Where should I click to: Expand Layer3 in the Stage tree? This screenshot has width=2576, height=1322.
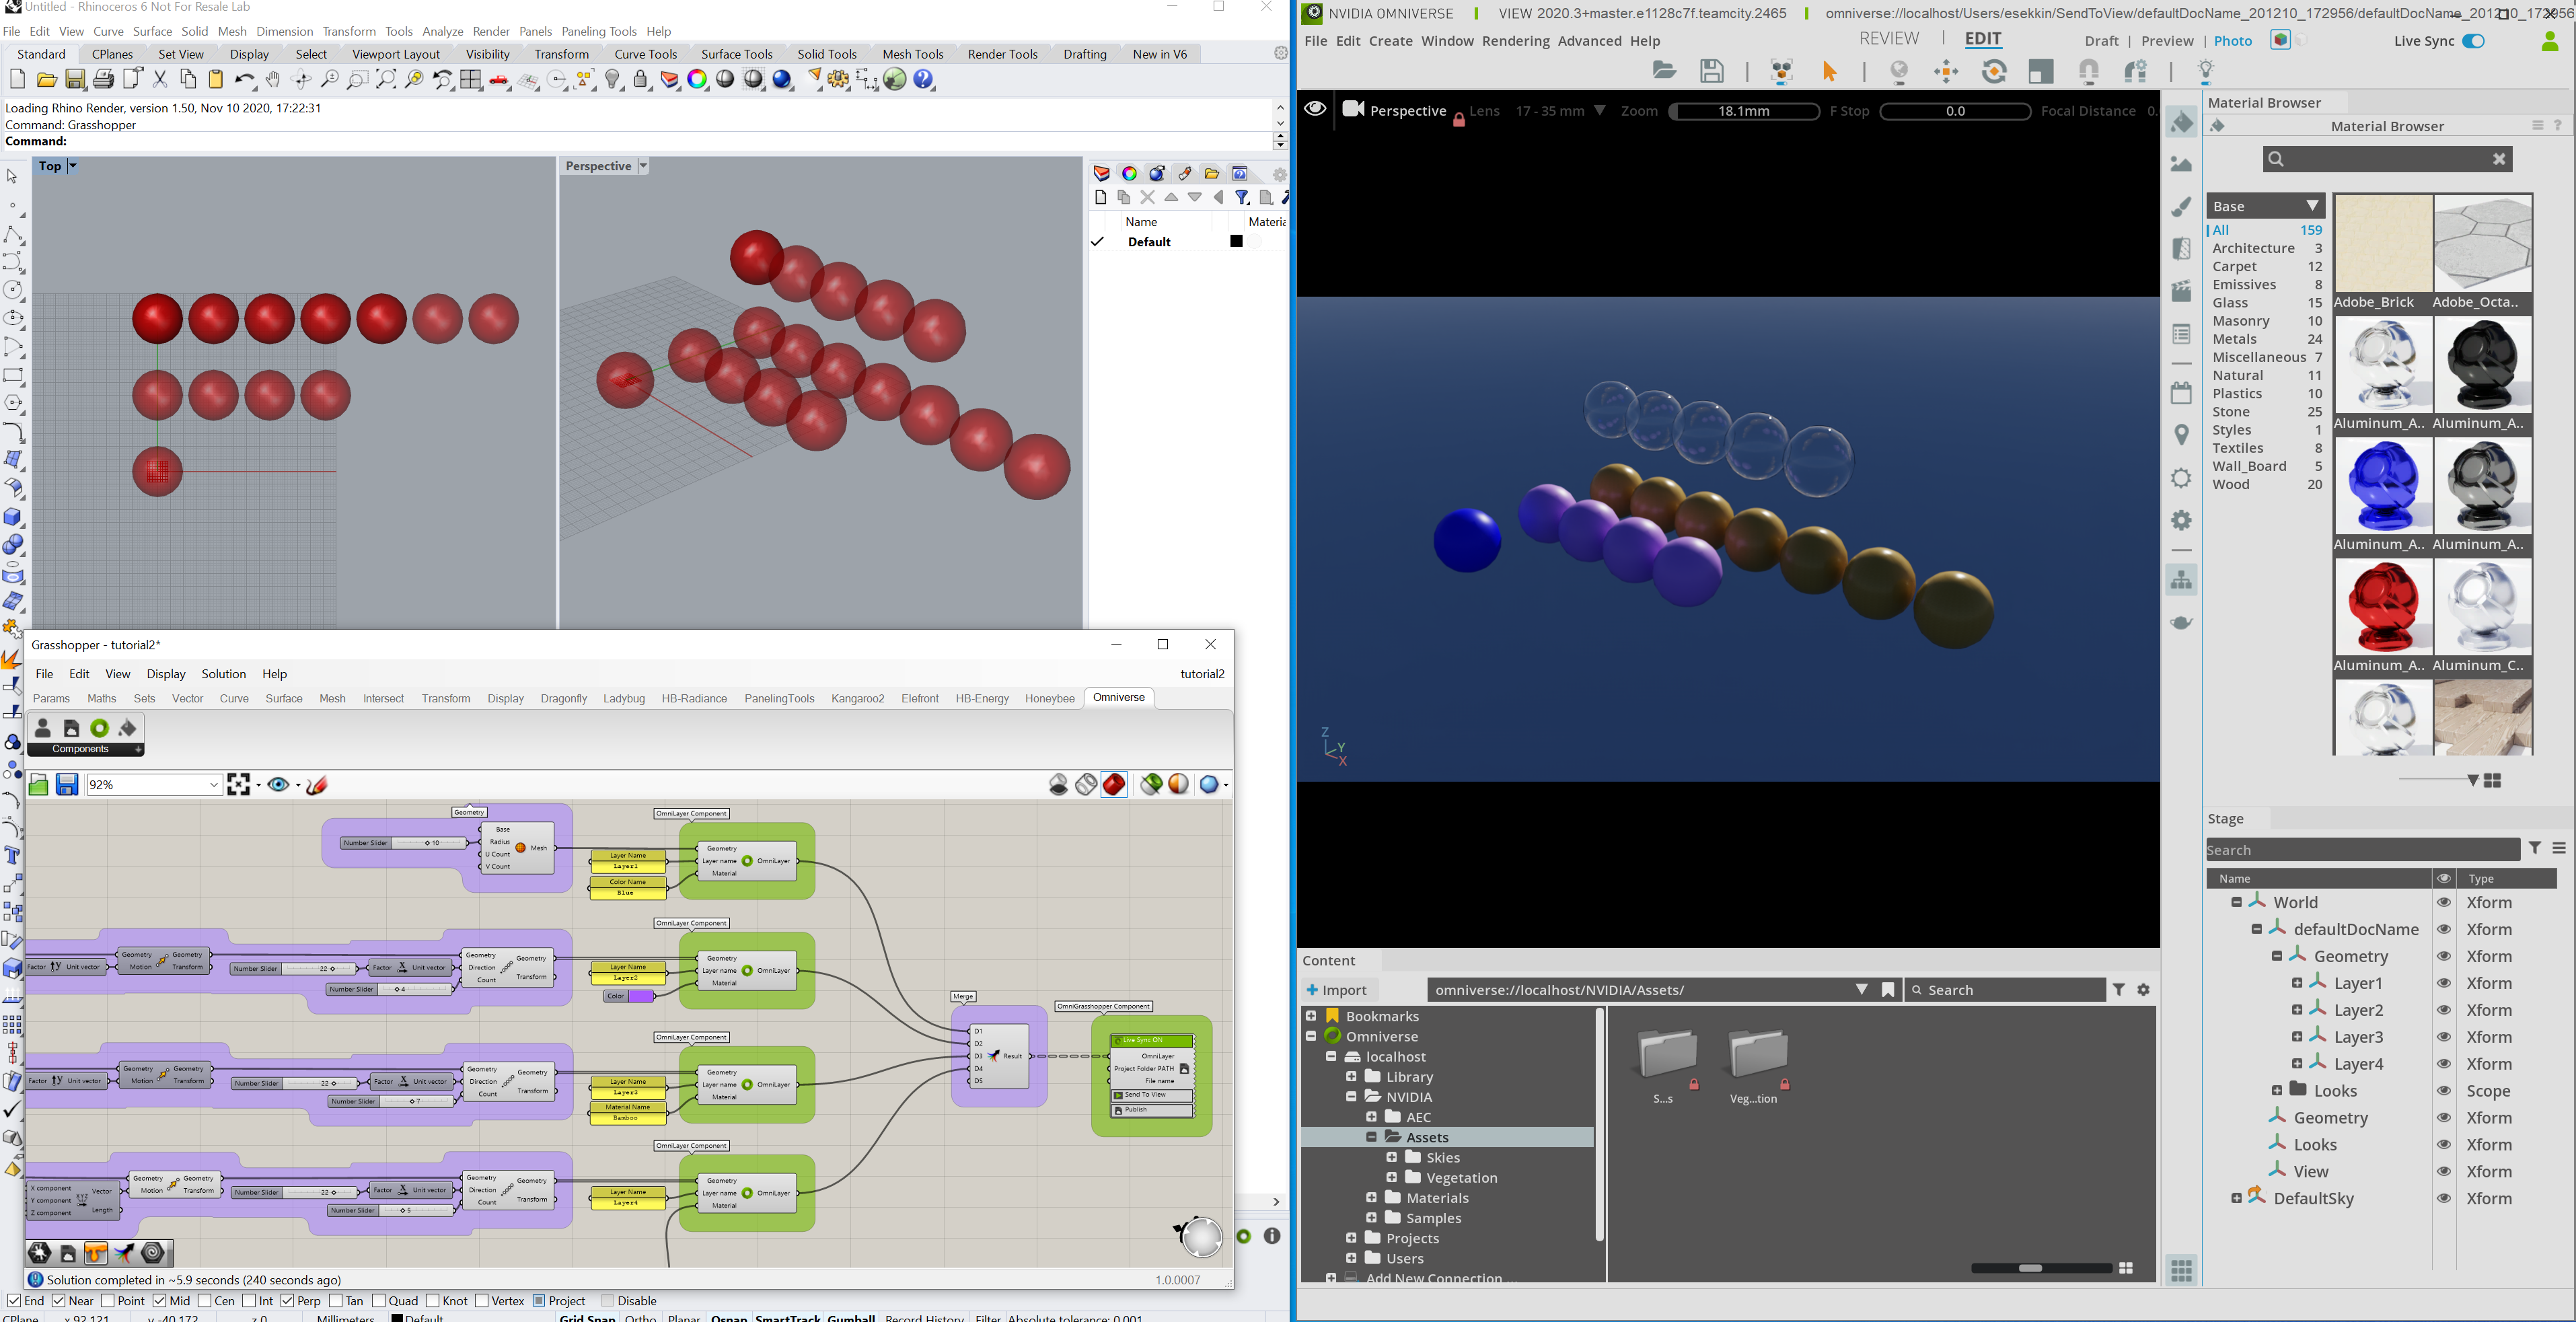tap(2297, 1037)
